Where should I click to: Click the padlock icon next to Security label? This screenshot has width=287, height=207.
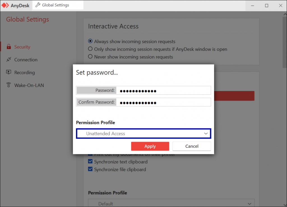(x=8, y=47)
